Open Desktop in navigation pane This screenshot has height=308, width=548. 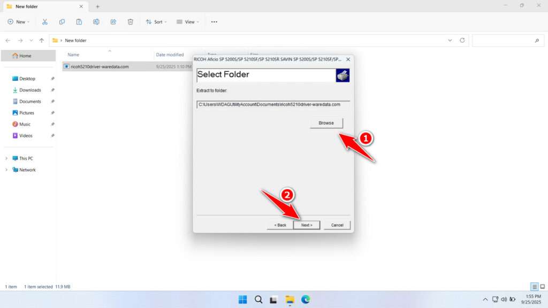pos(27,79)
